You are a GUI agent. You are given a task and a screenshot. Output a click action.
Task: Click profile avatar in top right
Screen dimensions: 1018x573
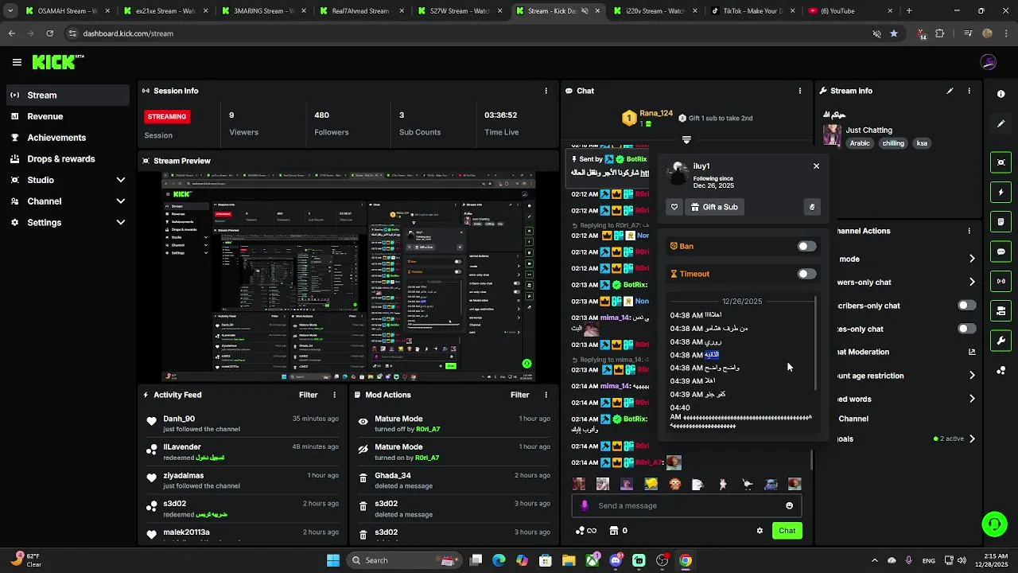click(989, 62)
